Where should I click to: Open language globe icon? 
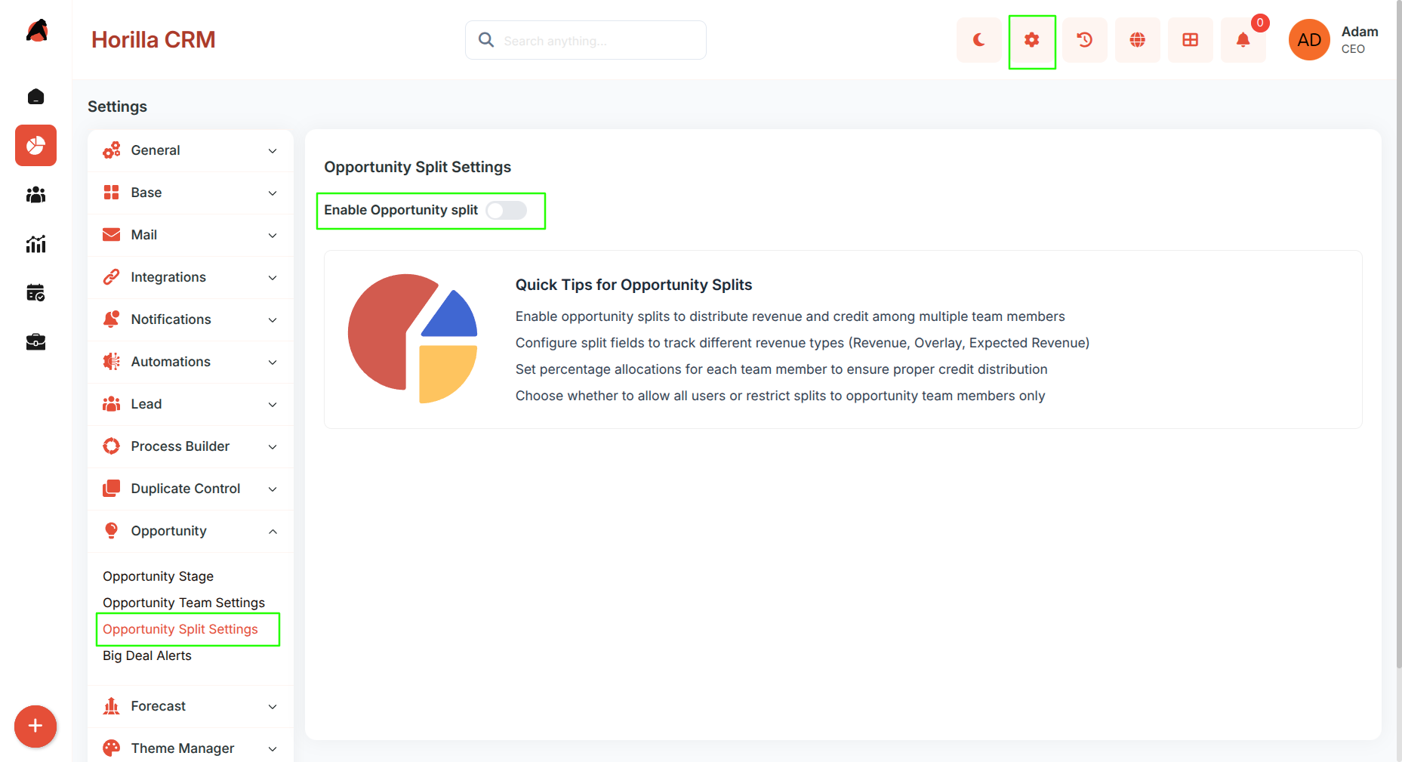1138,40
